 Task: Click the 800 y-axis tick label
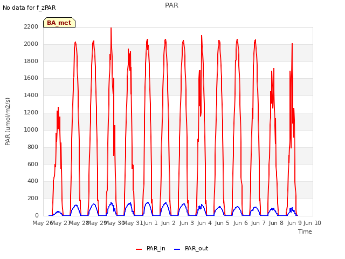pos(33,147)
